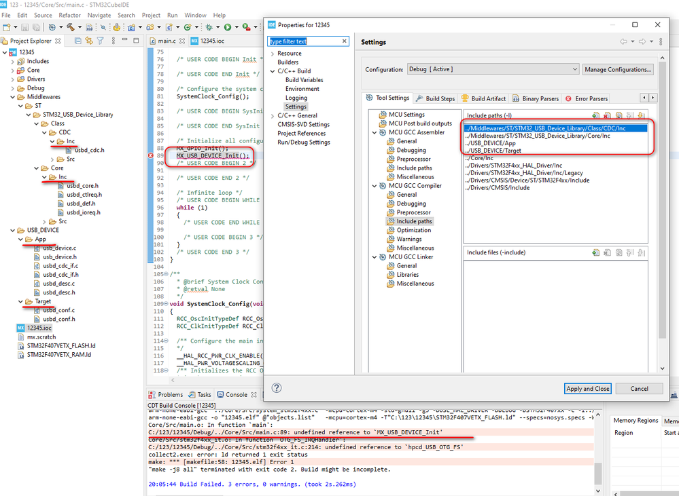This screenshot has height=496, width=679.
Task: Close the main.c editor tab
Action: pos(182,41)
